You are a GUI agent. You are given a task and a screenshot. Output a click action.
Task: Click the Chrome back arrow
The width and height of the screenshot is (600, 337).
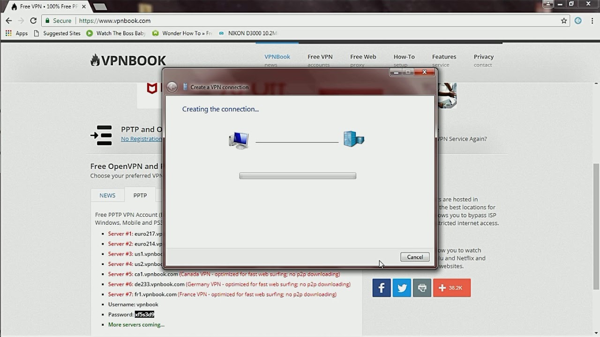pos(8,21)
